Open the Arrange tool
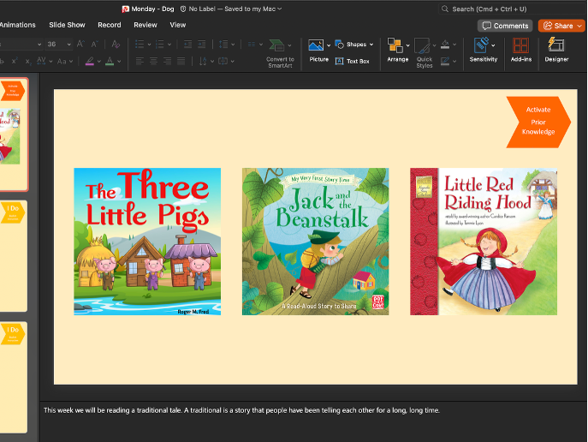 point(397,51)
